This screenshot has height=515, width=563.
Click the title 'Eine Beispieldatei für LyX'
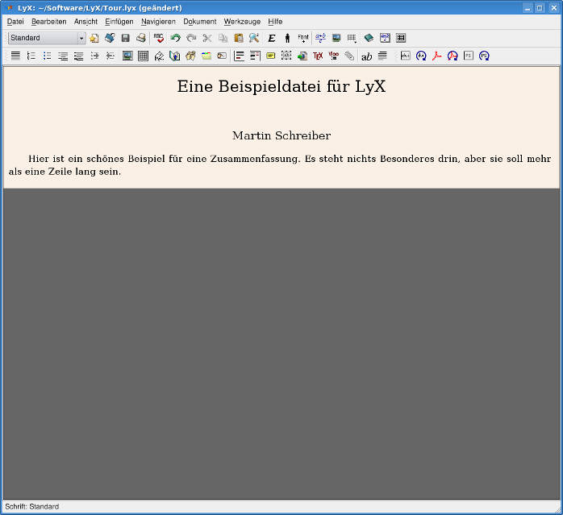pyautogui.click(x=281, y=87)
